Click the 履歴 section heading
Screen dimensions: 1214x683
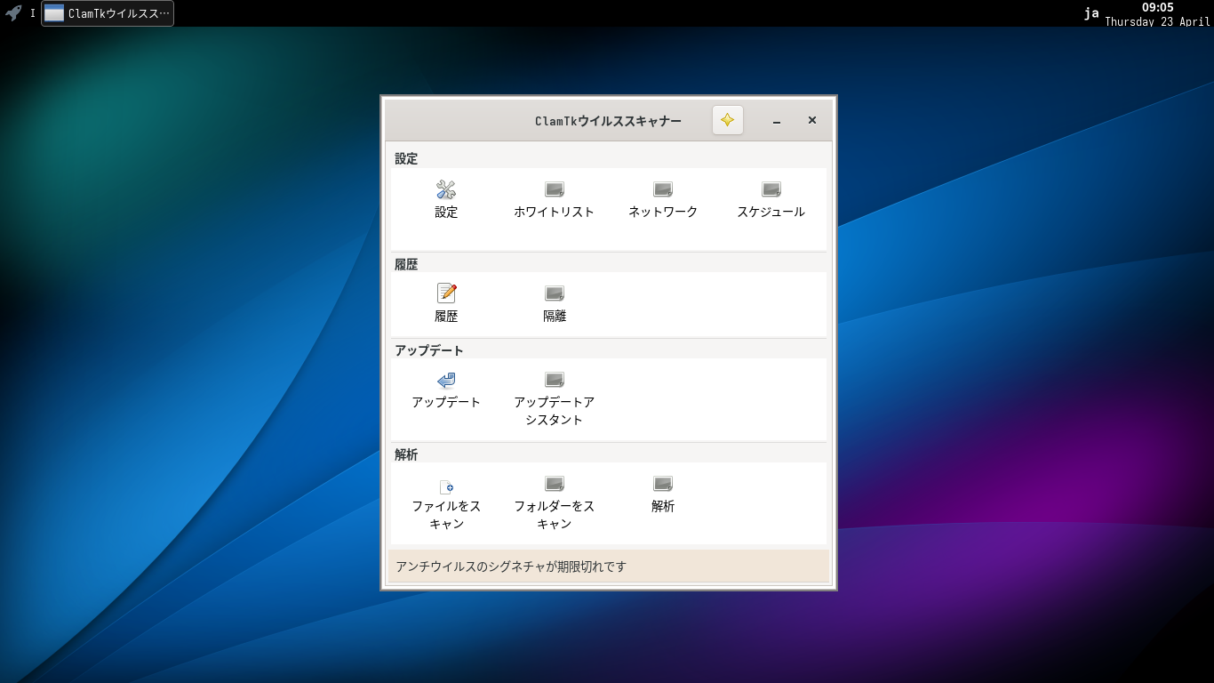pyautogui.click(x=406, y=264)
